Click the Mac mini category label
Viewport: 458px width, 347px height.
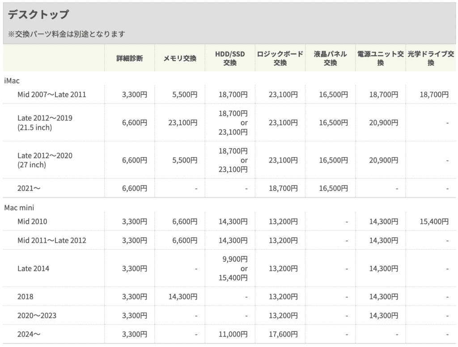(19, 207)
